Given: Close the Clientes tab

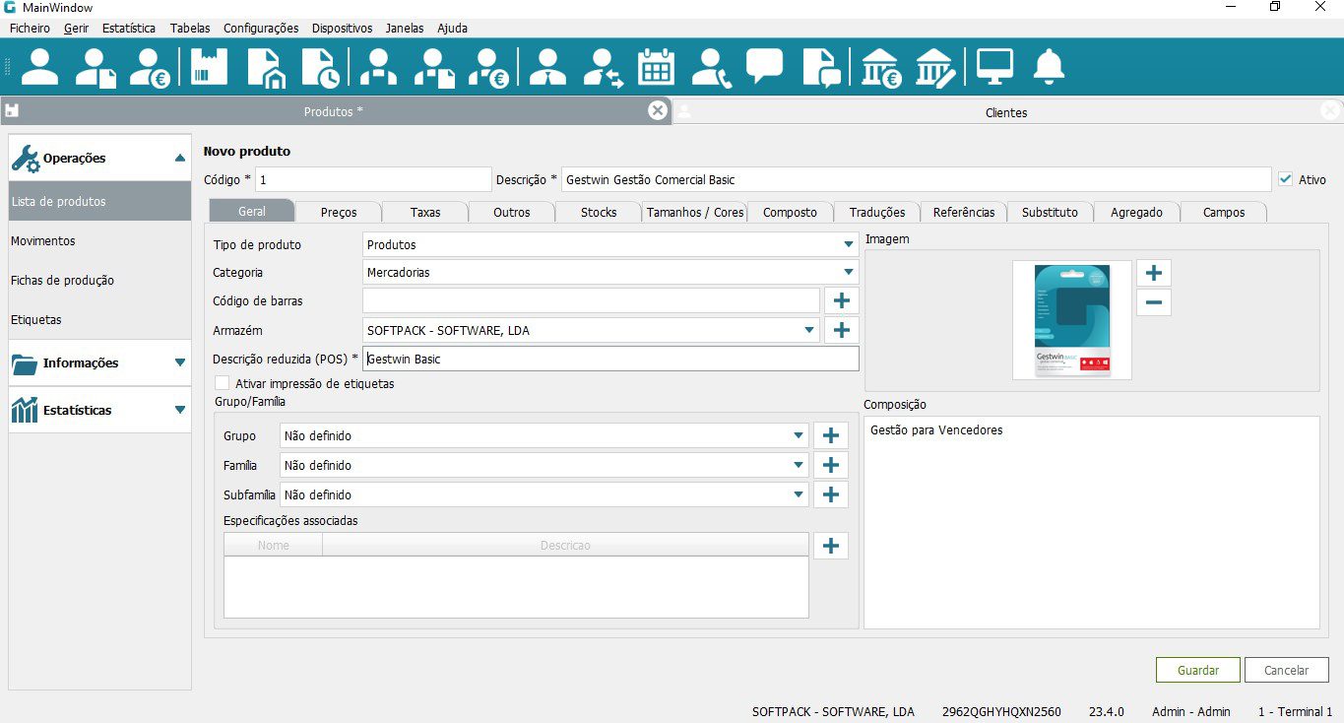Looking at the screenshot, I should pos(1330,110).
